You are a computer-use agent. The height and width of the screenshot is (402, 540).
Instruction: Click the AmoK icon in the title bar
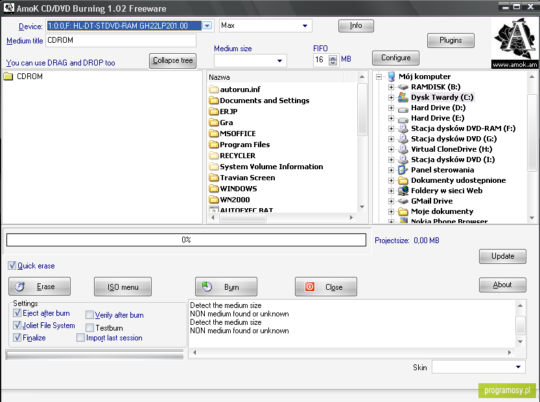pos(9,8)
